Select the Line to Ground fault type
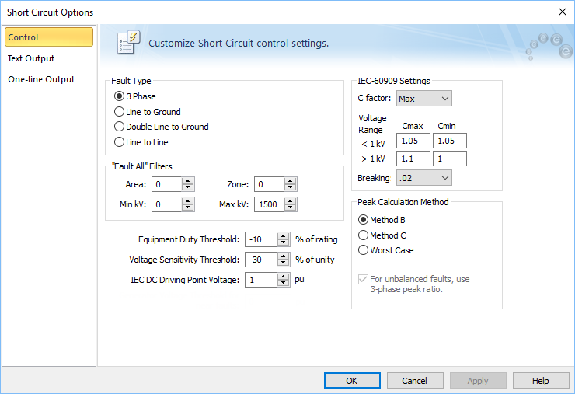The width and height of the screenshot is (575, 394). click(119, 112)
